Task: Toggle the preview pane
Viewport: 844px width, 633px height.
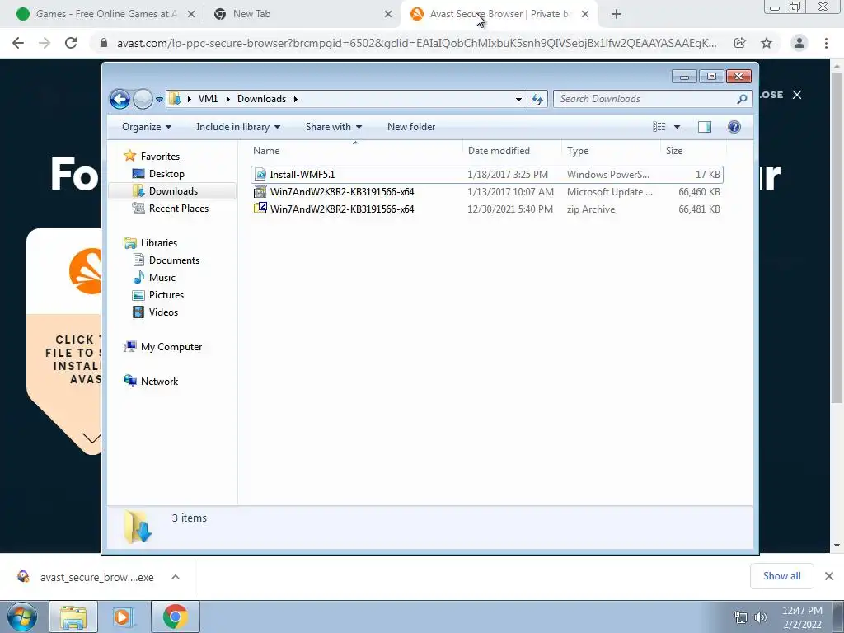Action: pyautogui.click(x=705, y=127)
